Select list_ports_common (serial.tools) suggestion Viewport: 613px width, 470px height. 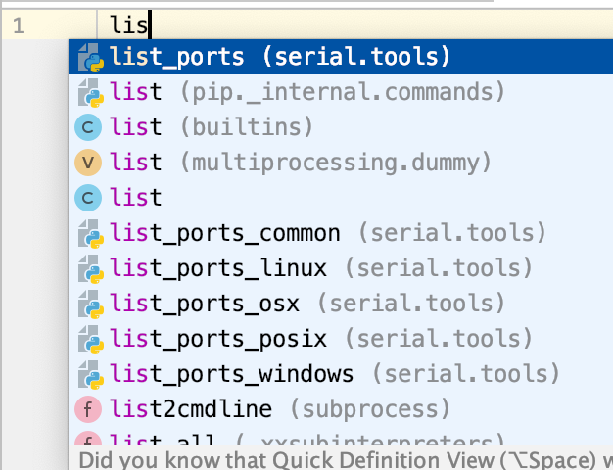click(x=341, y=233)
